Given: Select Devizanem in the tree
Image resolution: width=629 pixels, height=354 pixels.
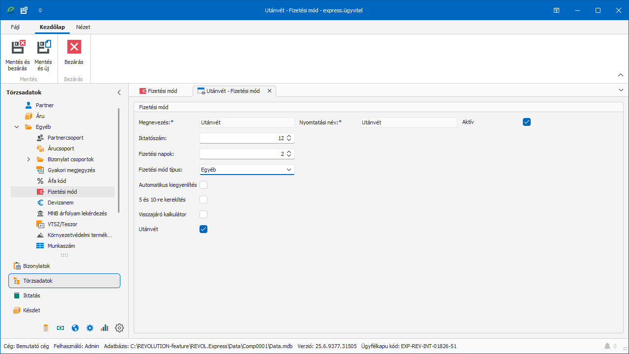Looking at the screenshot, I should coord(60,203).
